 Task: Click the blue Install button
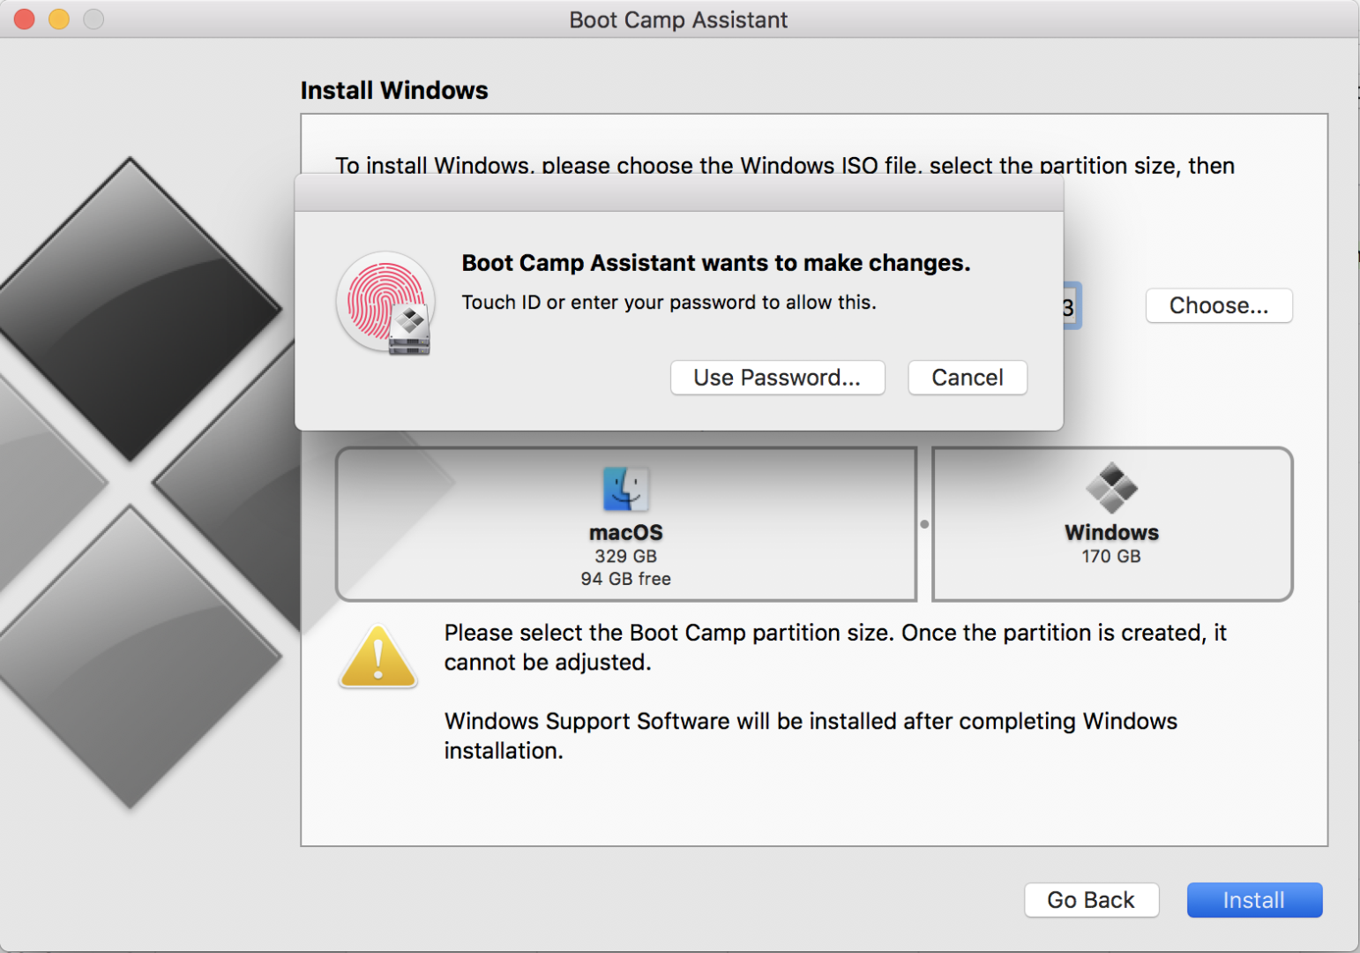(x=1254, y=900)
